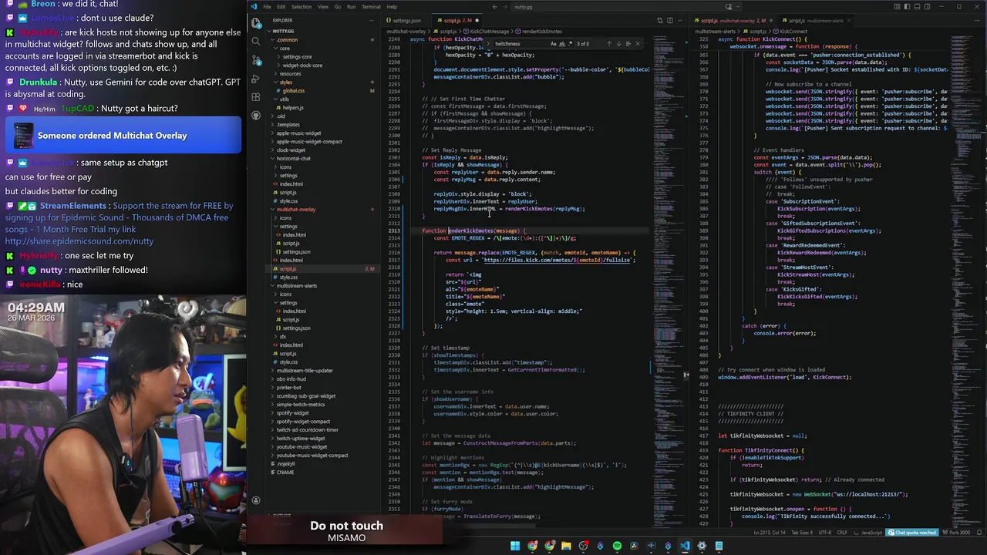
Task: Open the Accounts icon in activity bar
Action: tap(256, 500)
